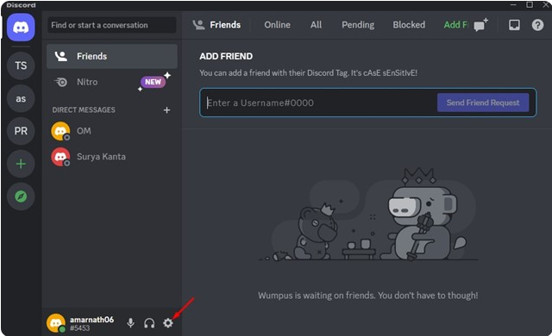Explore discoverable servers compass icon
The height and width of the screenshot is (336, 552).
(x=21, y=196)
